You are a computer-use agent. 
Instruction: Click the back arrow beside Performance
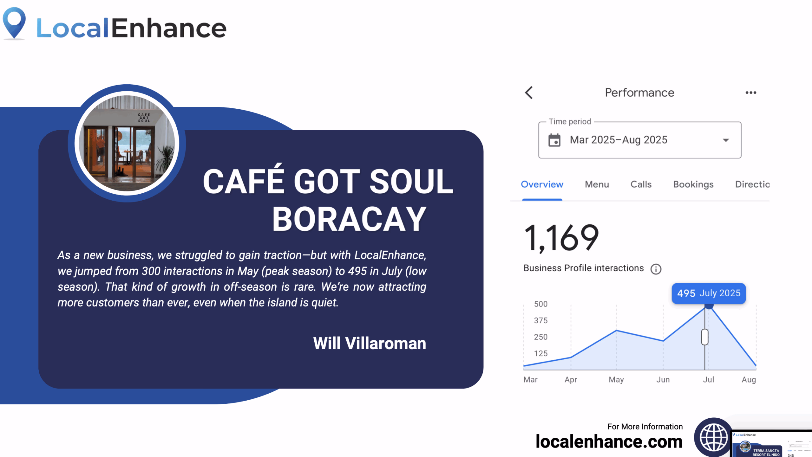(529, 93)
